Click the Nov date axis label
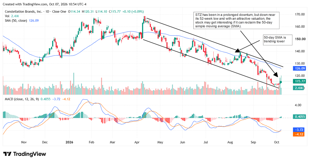This screenshot has width=310, height=162. coord(24,142)
